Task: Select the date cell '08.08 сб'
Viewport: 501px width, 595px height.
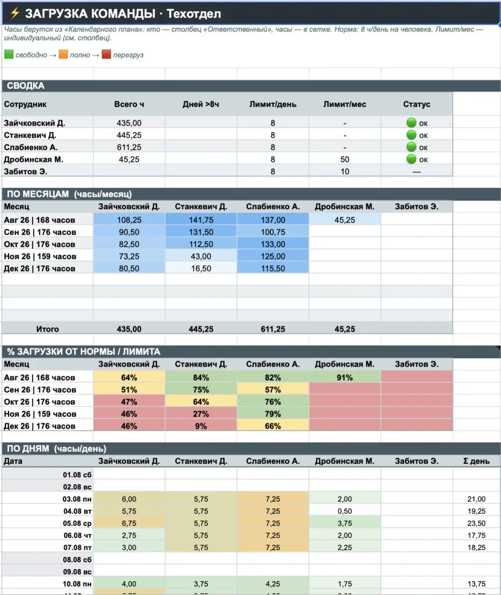Action: [47, 559]
